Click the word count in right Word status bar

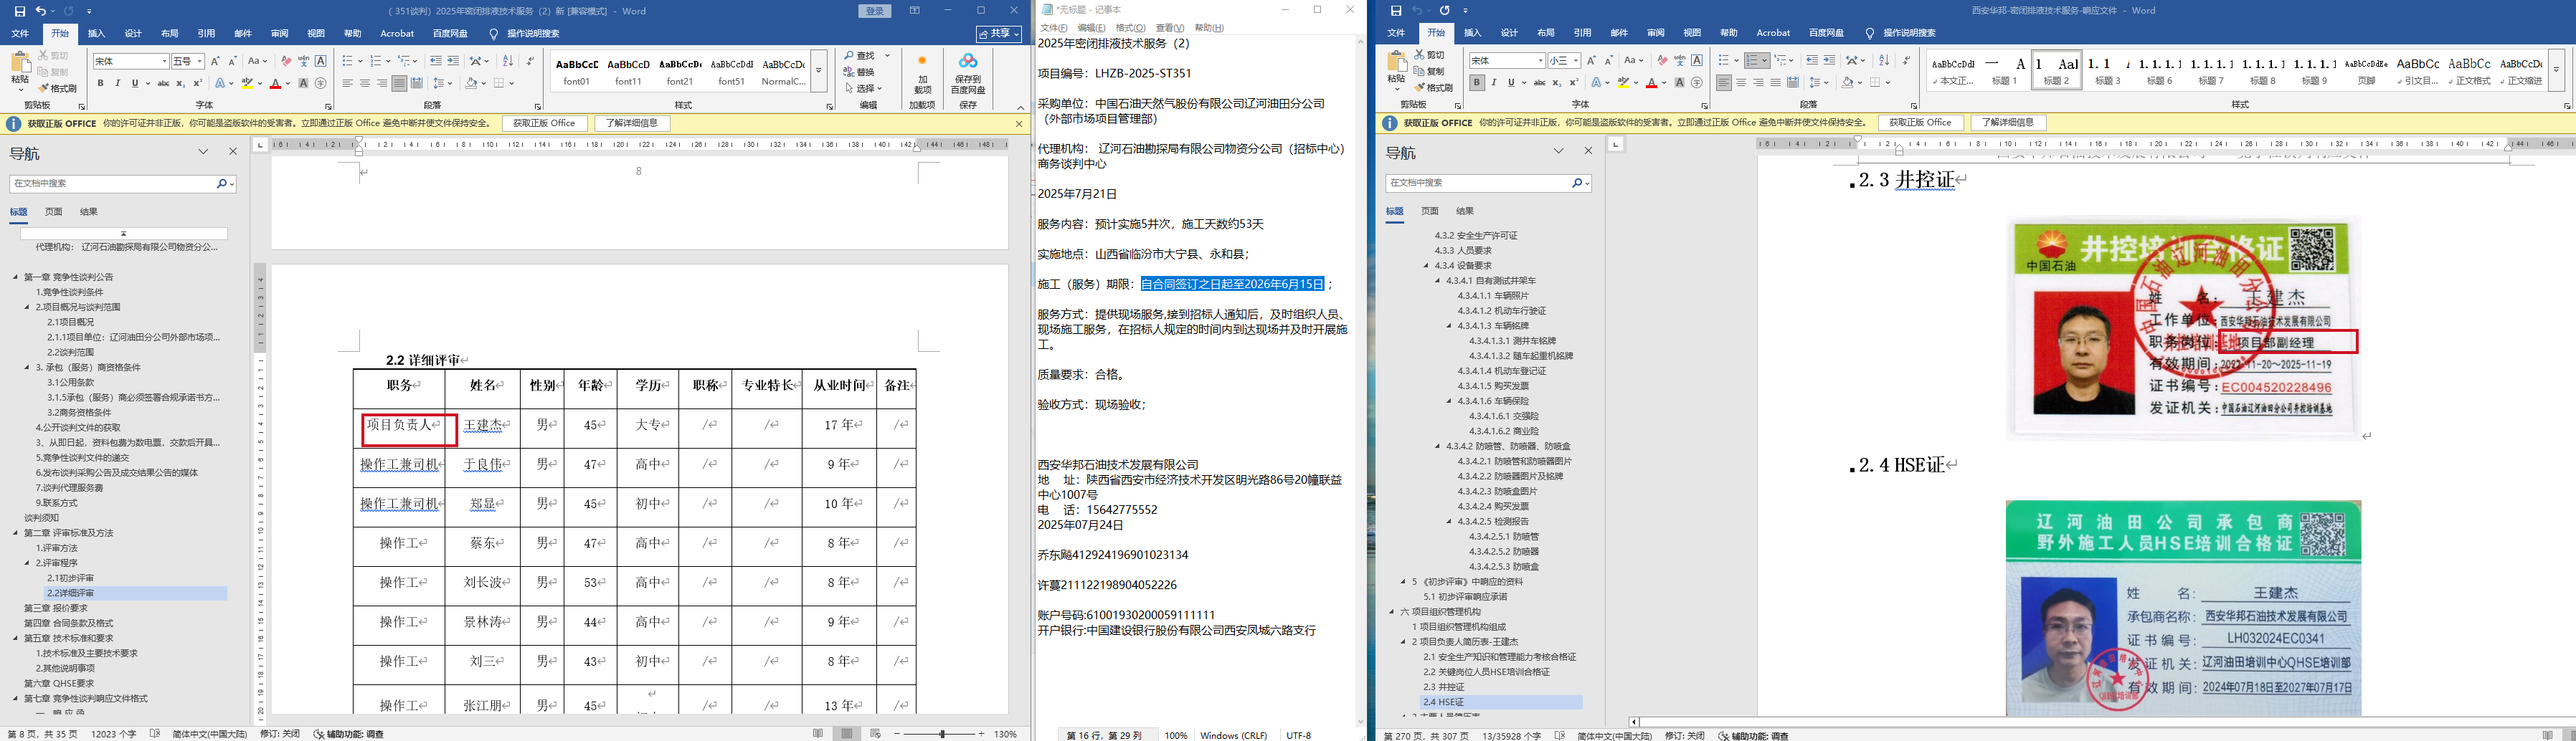[x=1511, y=735]
